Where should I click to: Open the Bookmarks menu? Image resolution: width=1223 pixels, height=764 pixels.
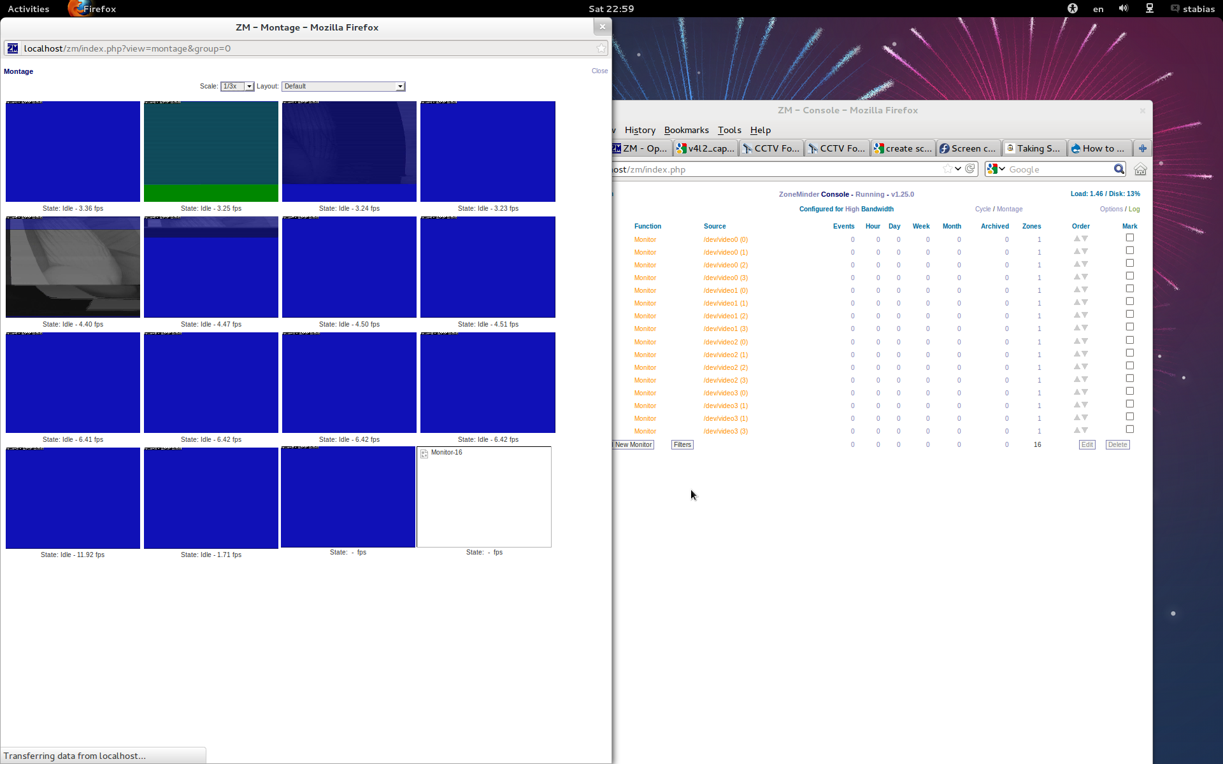tap(686, 130)
